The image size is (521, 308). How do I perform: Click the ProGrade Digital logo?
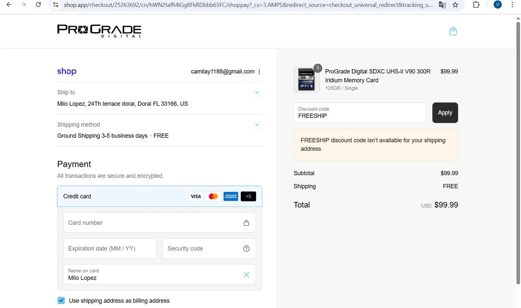[x=99, y=31]
